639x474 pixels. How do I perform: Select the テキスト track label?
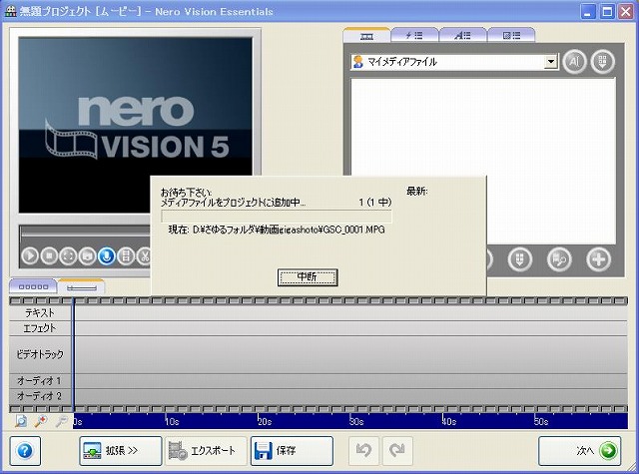40,312
